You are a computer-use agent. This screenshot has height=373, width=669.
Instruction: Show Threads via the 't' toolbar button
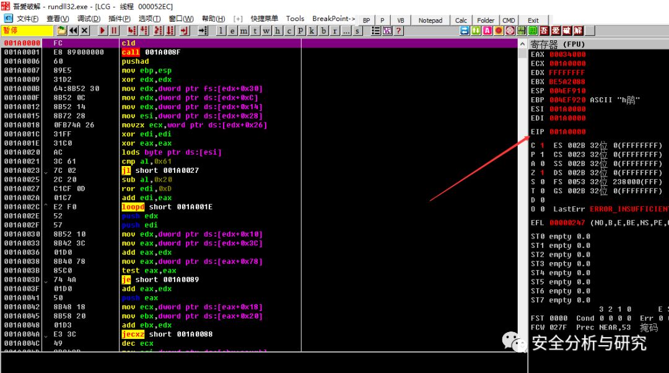(x=255, y=31)
